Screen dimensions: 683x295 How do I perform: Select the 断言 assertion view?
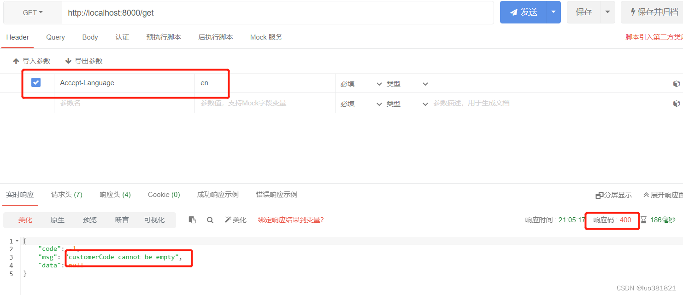click(122, 220)
